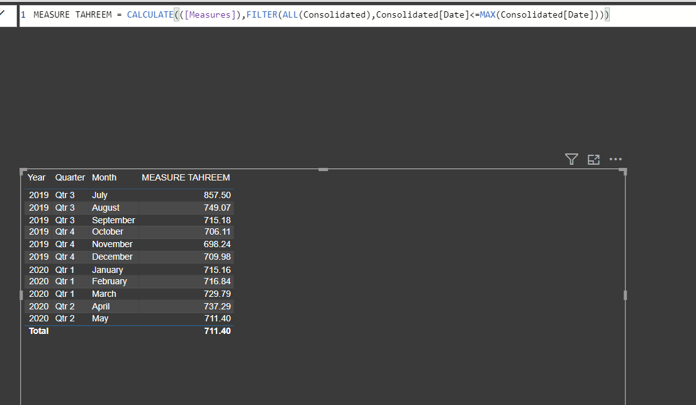Click the value 698.24

pyautogui.click(x=217, y=244)
